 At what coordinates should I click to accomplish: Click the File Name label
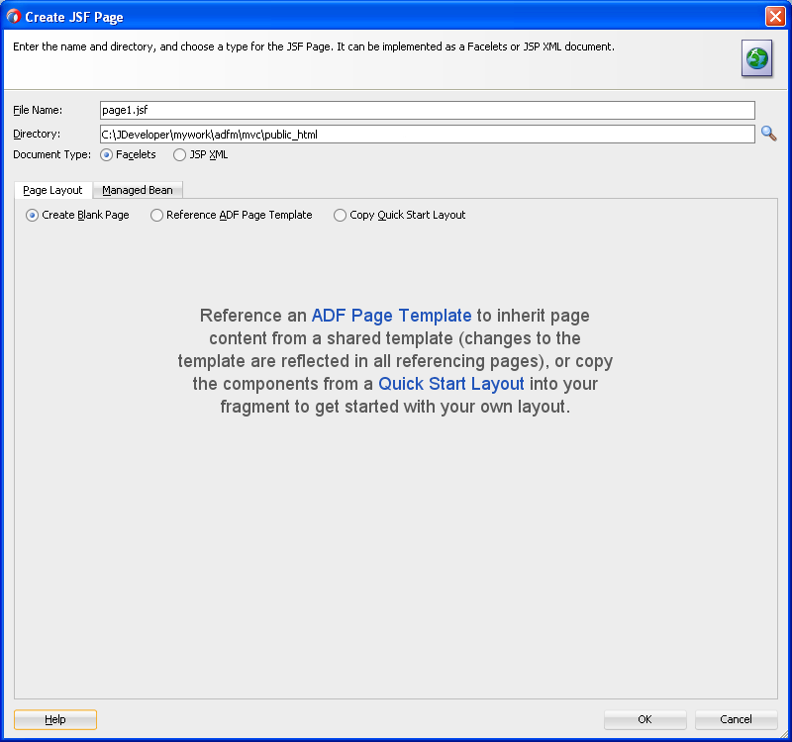(38, 110)
